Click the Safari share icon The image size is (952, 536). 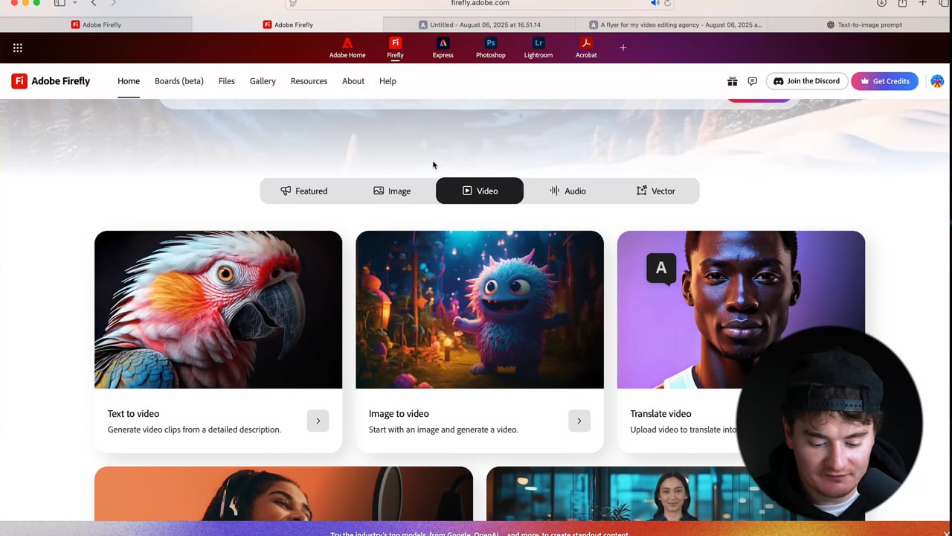[902, 3]
